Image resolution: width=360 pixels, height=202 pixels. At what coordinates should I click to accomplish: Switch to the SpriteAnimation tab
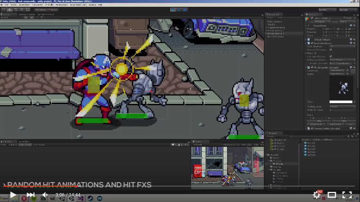(45, 14)
